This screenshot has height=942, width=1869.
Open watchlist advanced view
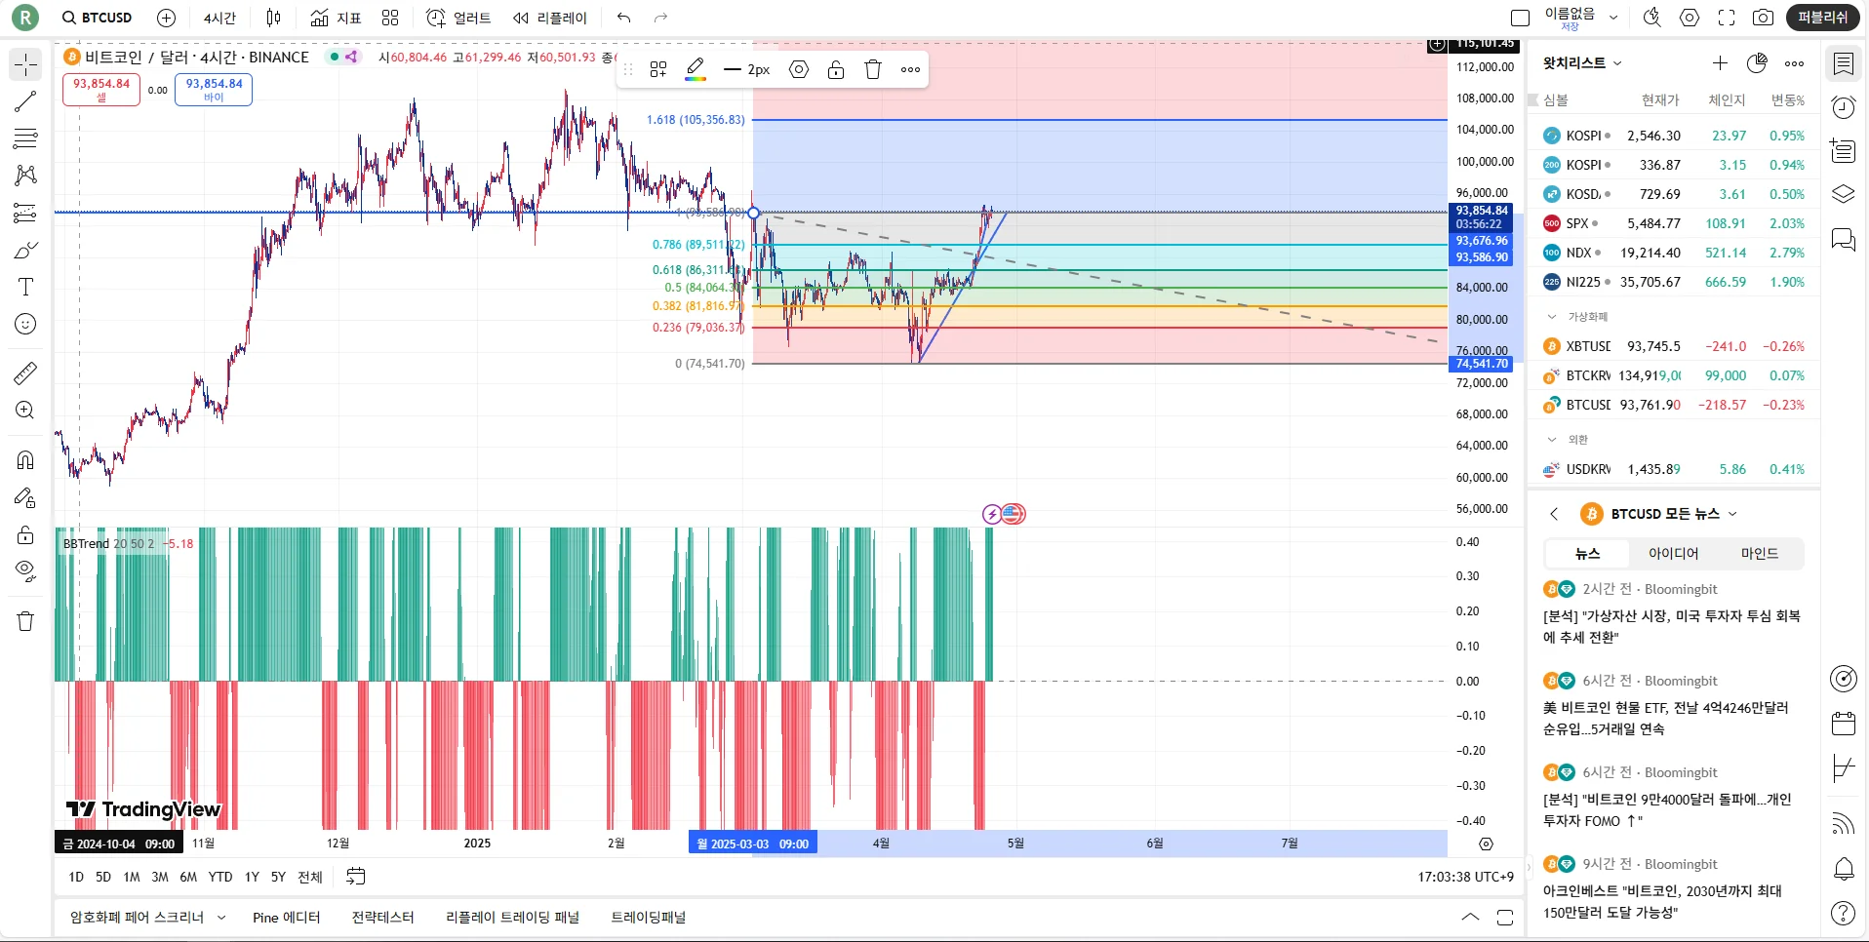[1757, 63]
